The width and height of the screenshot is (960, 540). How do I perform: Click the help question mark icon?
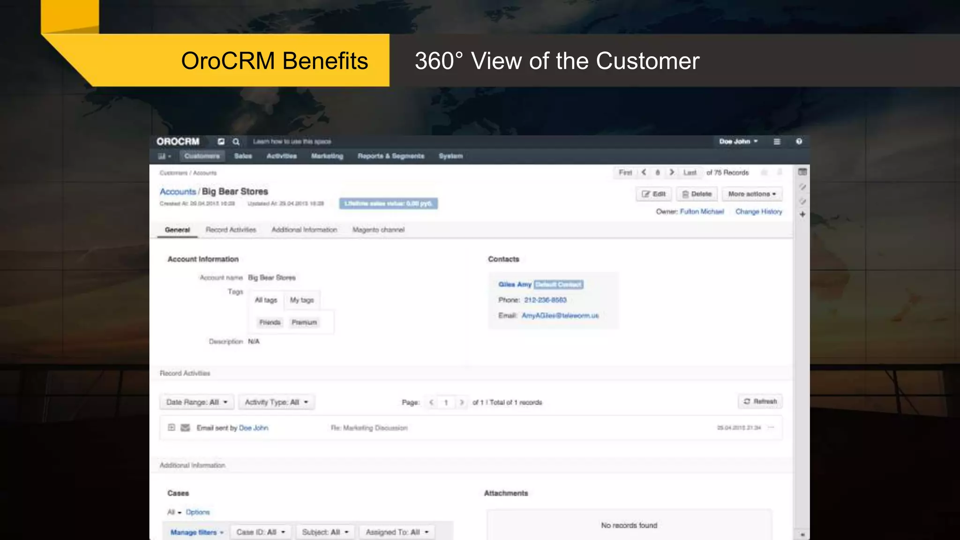point(799,142)
